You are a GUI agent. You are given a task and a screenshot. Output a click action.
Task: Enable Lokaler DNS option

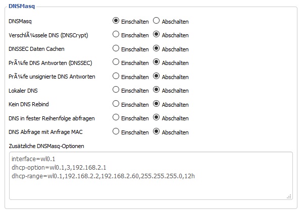coord(116,90)
